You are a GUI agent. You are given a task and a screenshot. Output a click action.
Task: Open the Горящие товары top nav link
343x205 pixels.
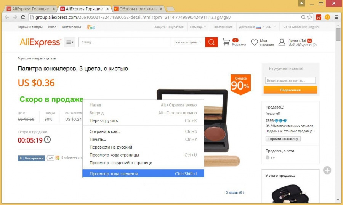(30, 27)
